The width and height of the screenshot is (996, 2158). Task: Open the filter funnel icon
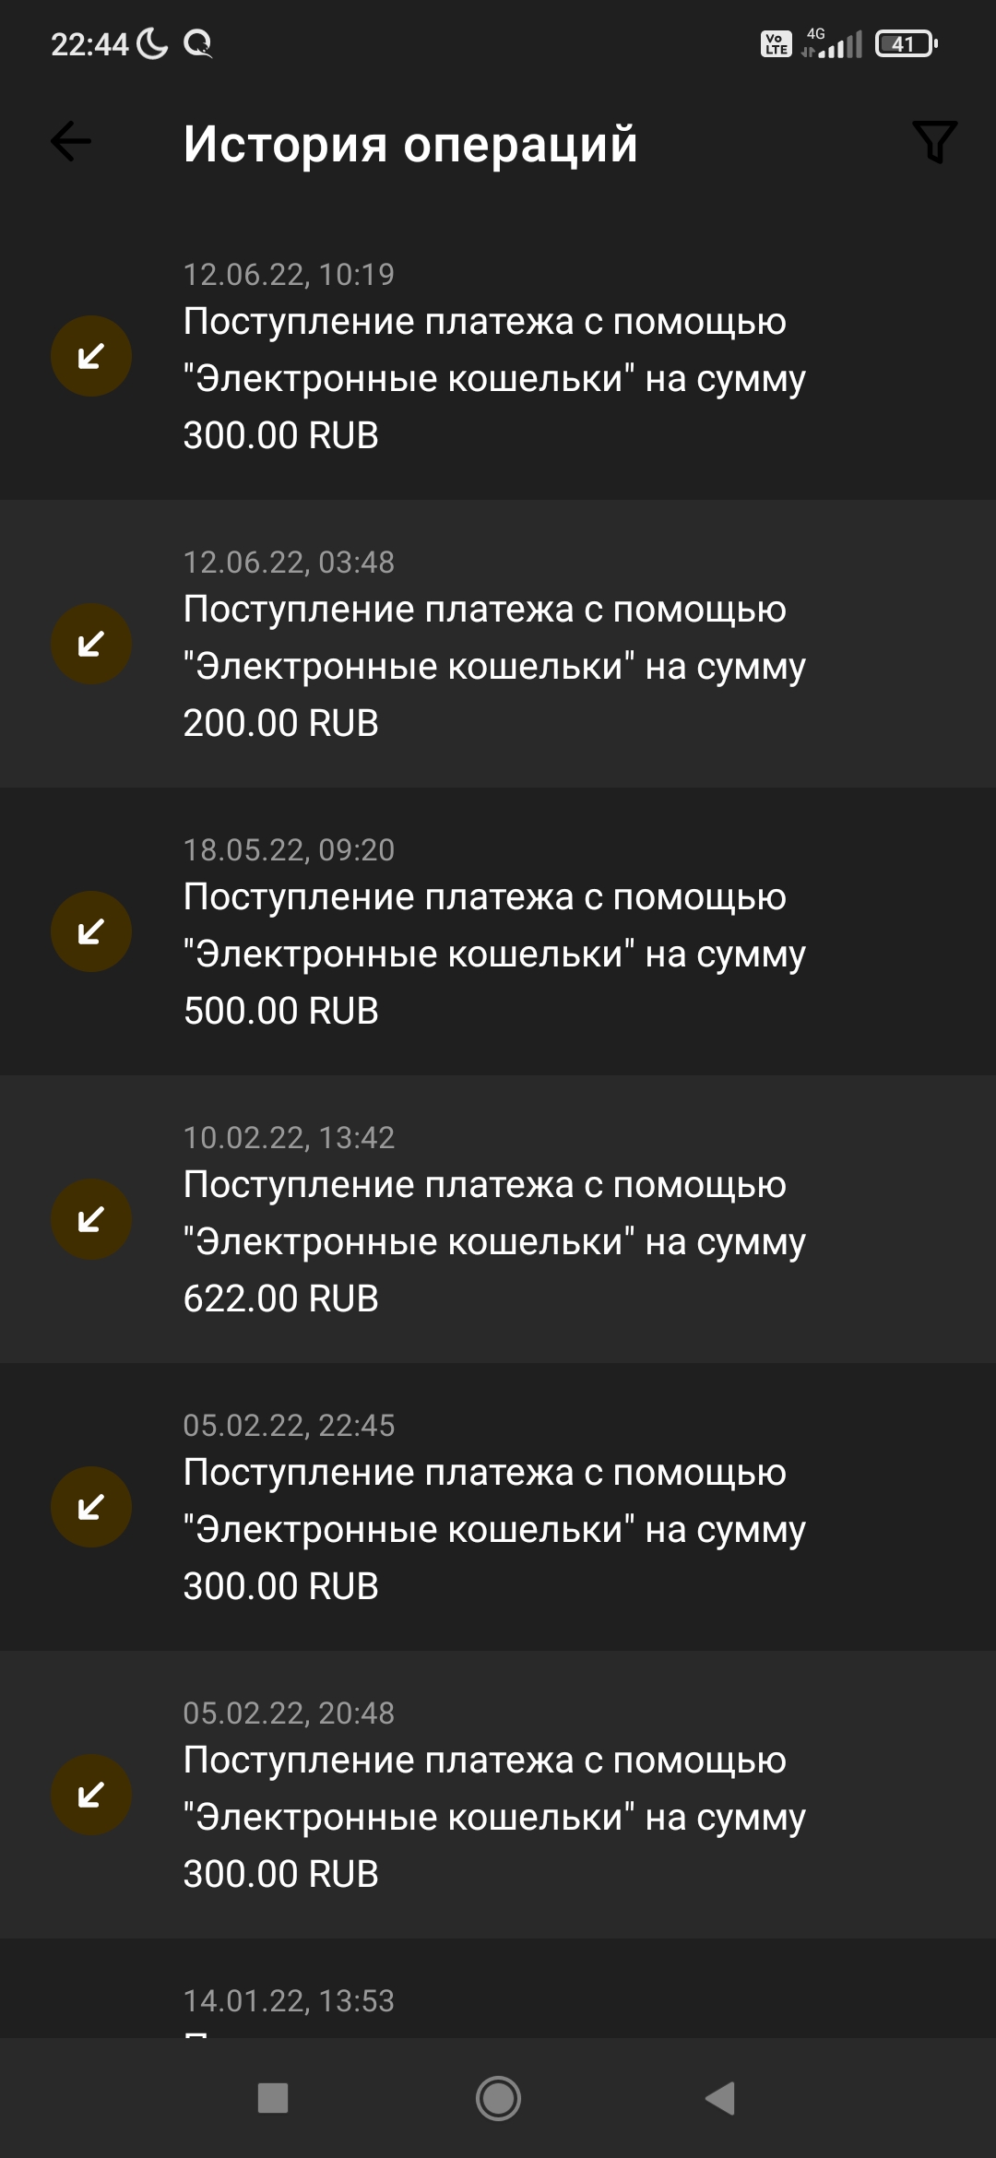coord(934,142)
